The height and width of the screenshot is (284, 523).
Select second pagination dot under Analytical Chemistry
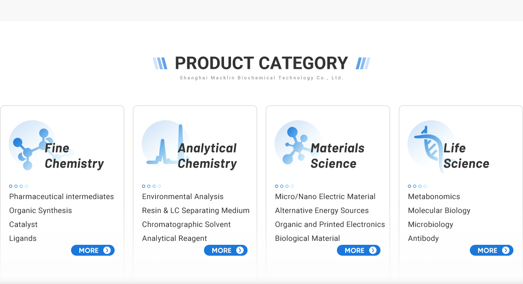click(x=149, y=186)
